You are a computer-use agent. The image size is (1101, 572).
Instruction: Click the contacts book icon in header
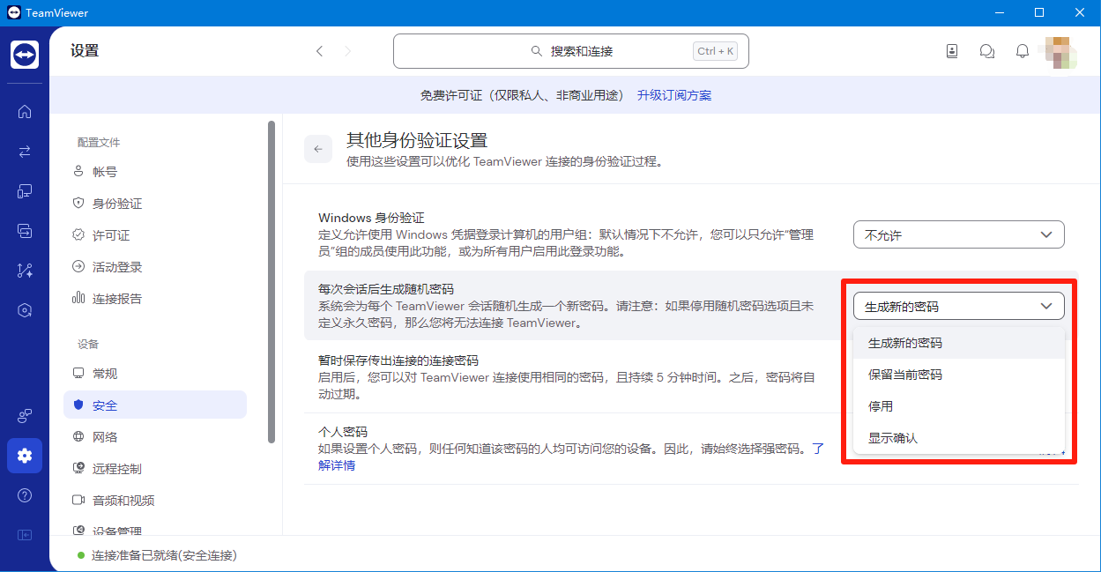coord(952,51)
